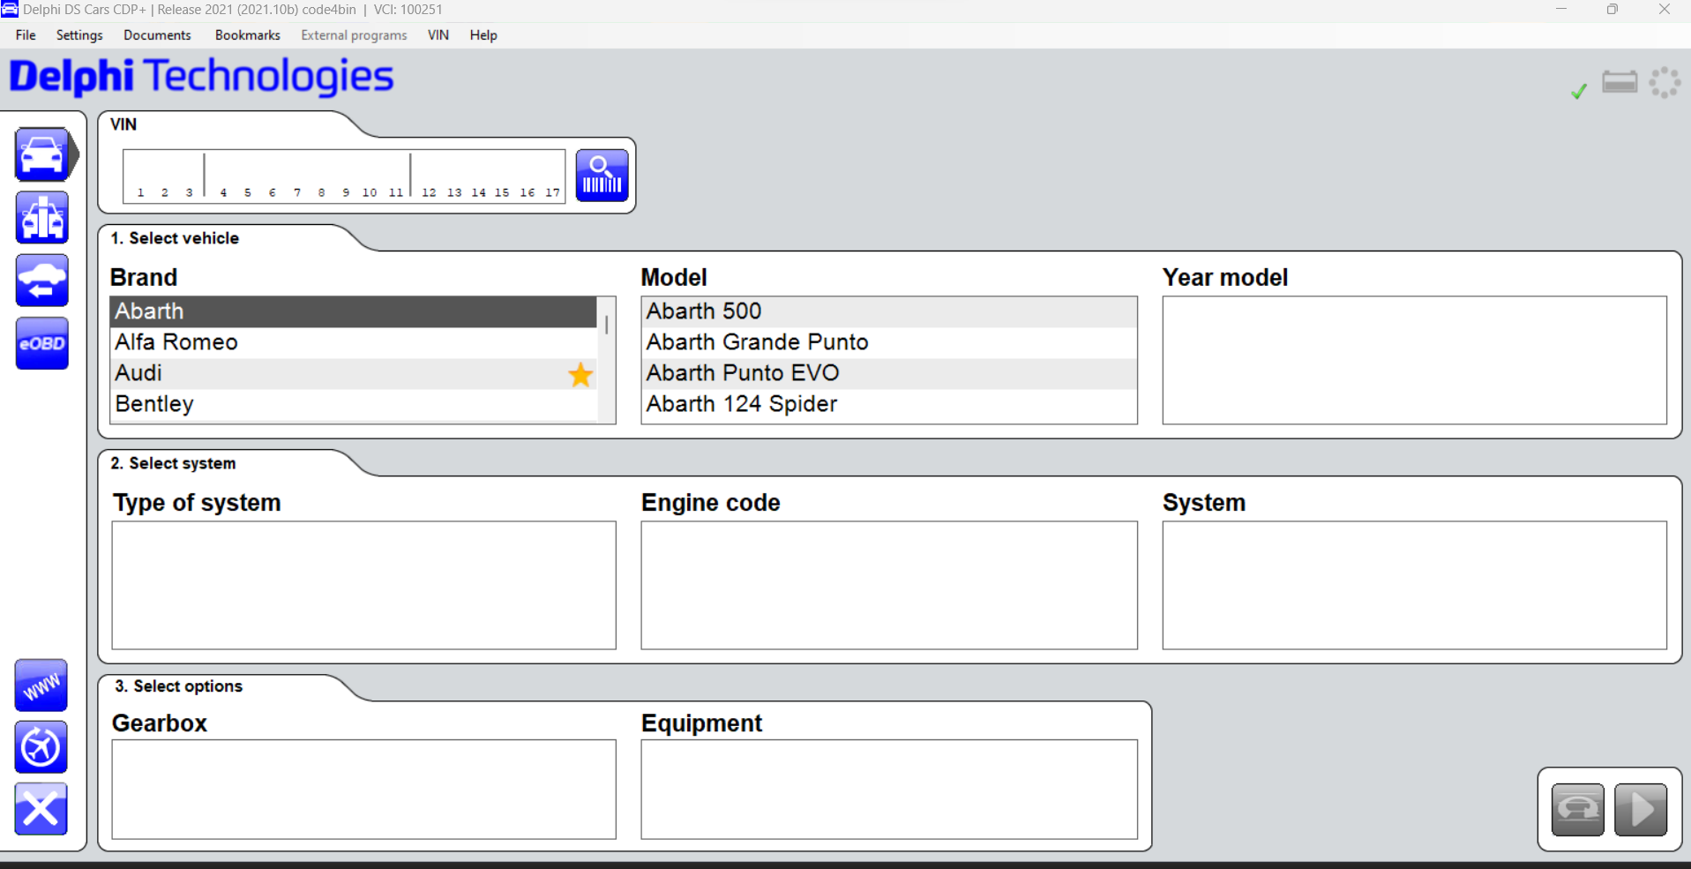Open the WWW web link icon
The height and width of the screenshot is (869, 1691).
[41, 685]
